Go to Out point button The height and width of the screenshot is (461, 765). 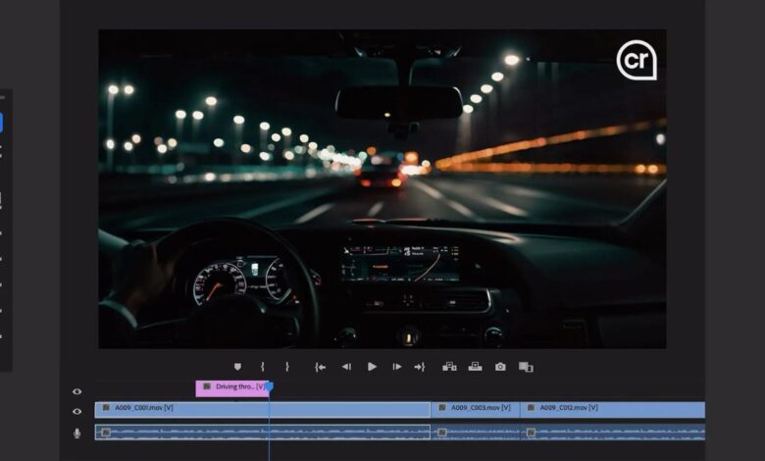[x=420, y=367]
